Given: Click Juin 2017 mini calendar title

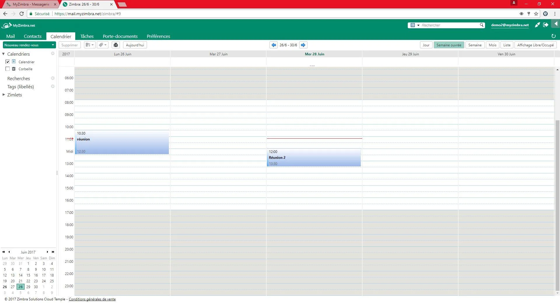Looking at the screenshot, I should click(x=28, y=252).
